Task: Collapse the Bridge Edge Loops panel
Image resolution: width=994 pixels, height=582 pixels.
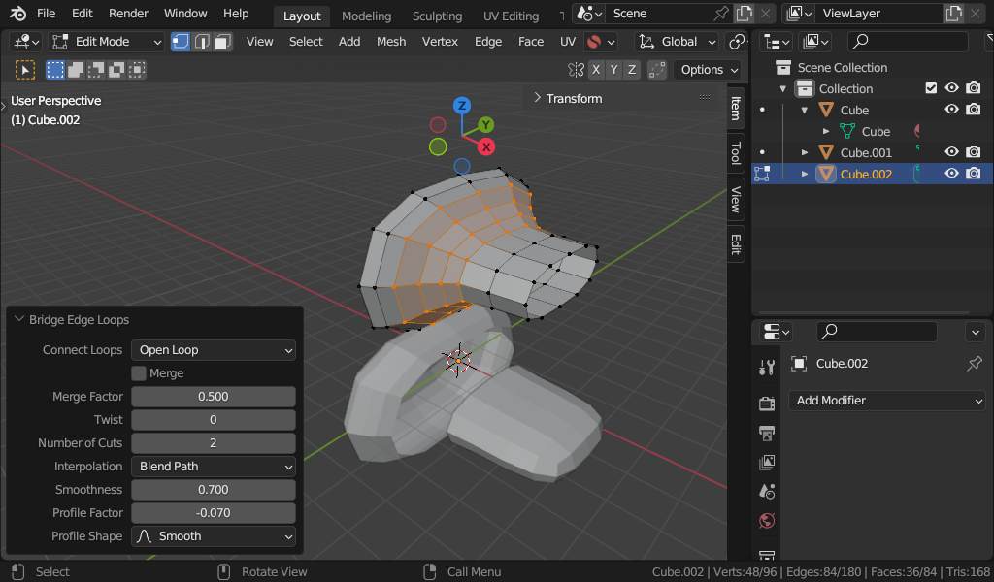Action: (19, 319)
